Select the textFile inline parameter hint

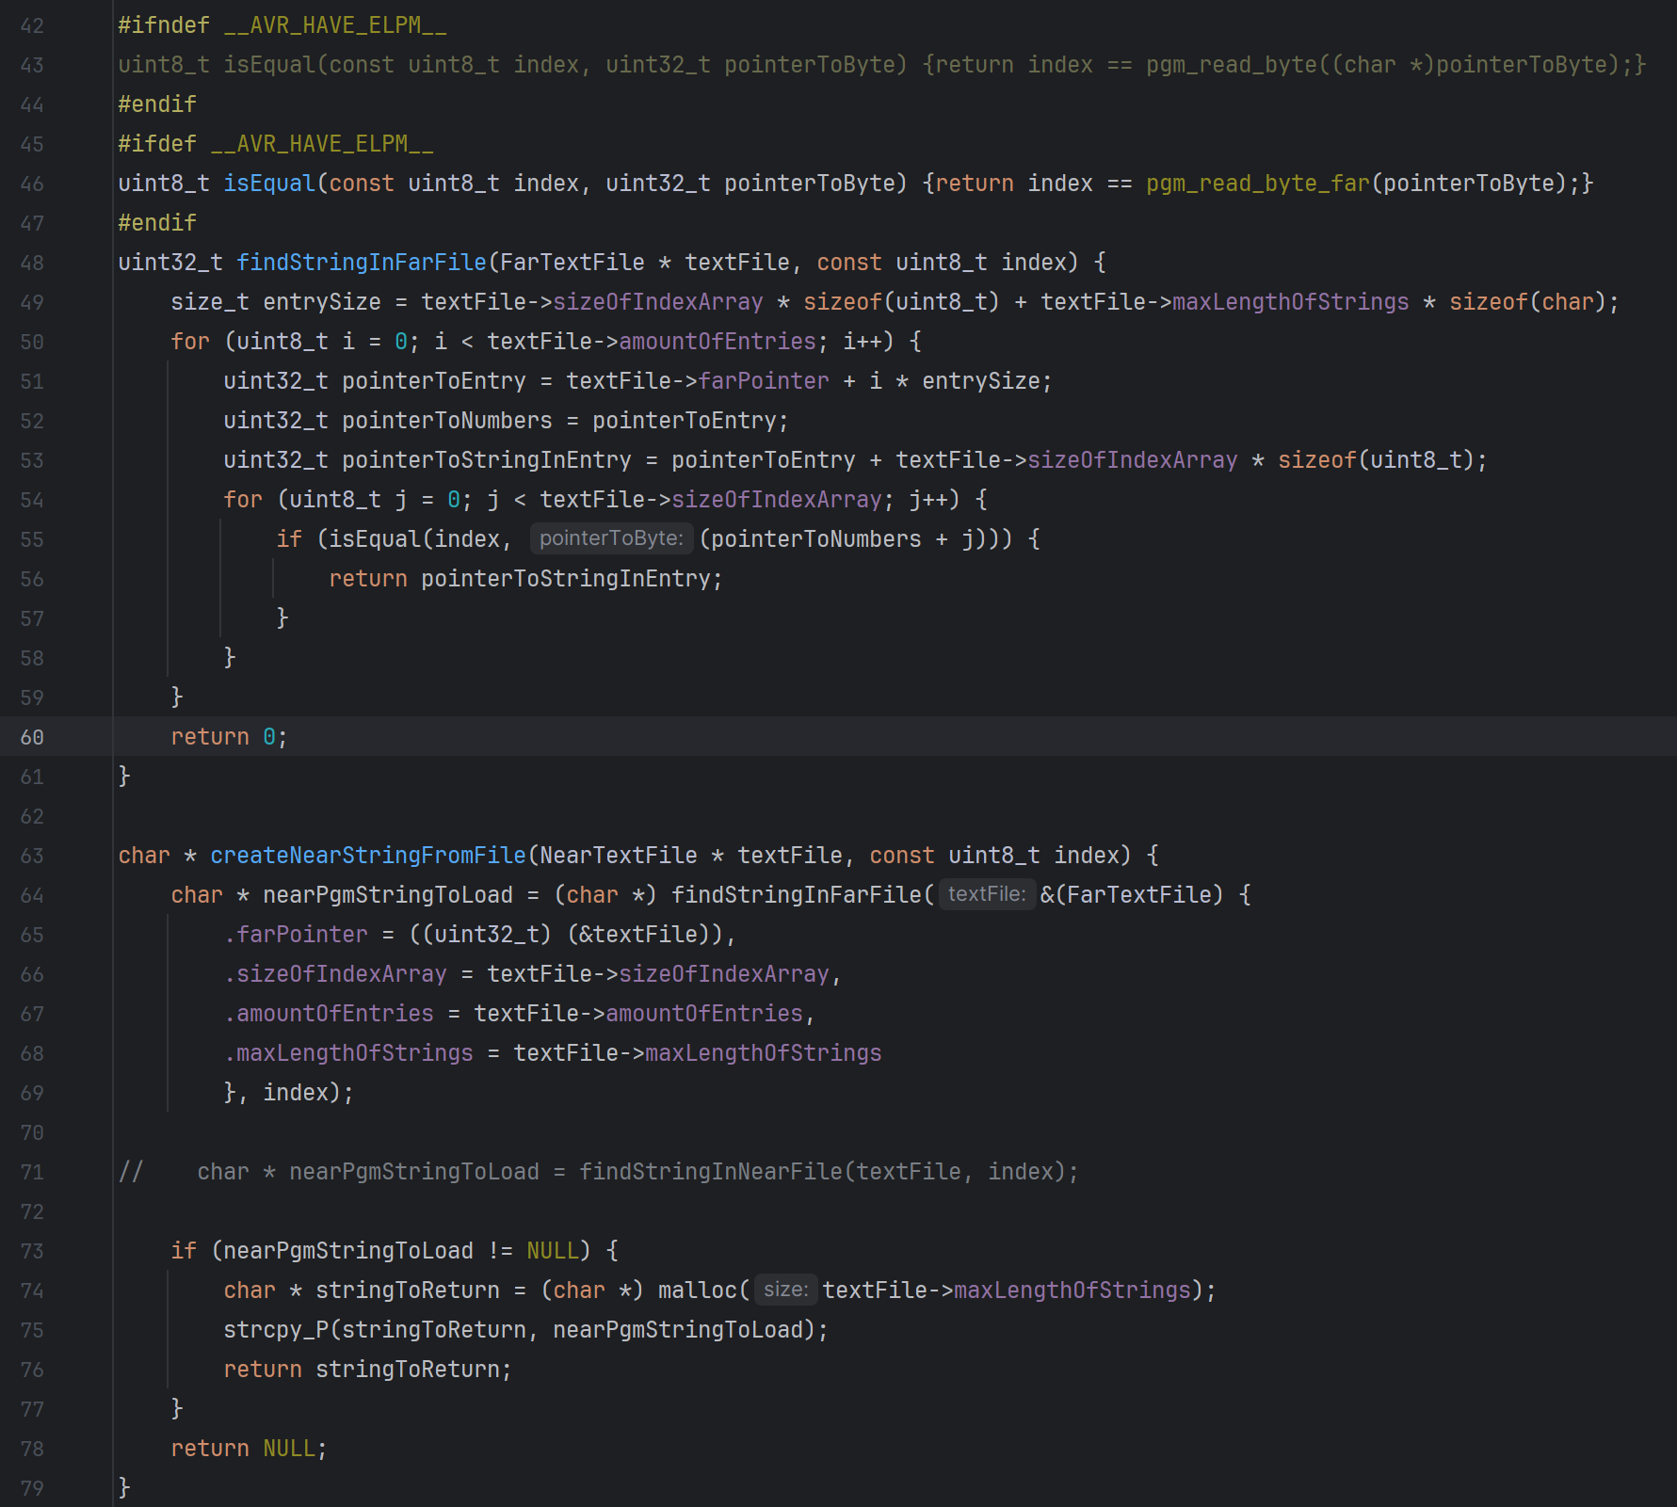pyautogui.click(x=985, y=894)
